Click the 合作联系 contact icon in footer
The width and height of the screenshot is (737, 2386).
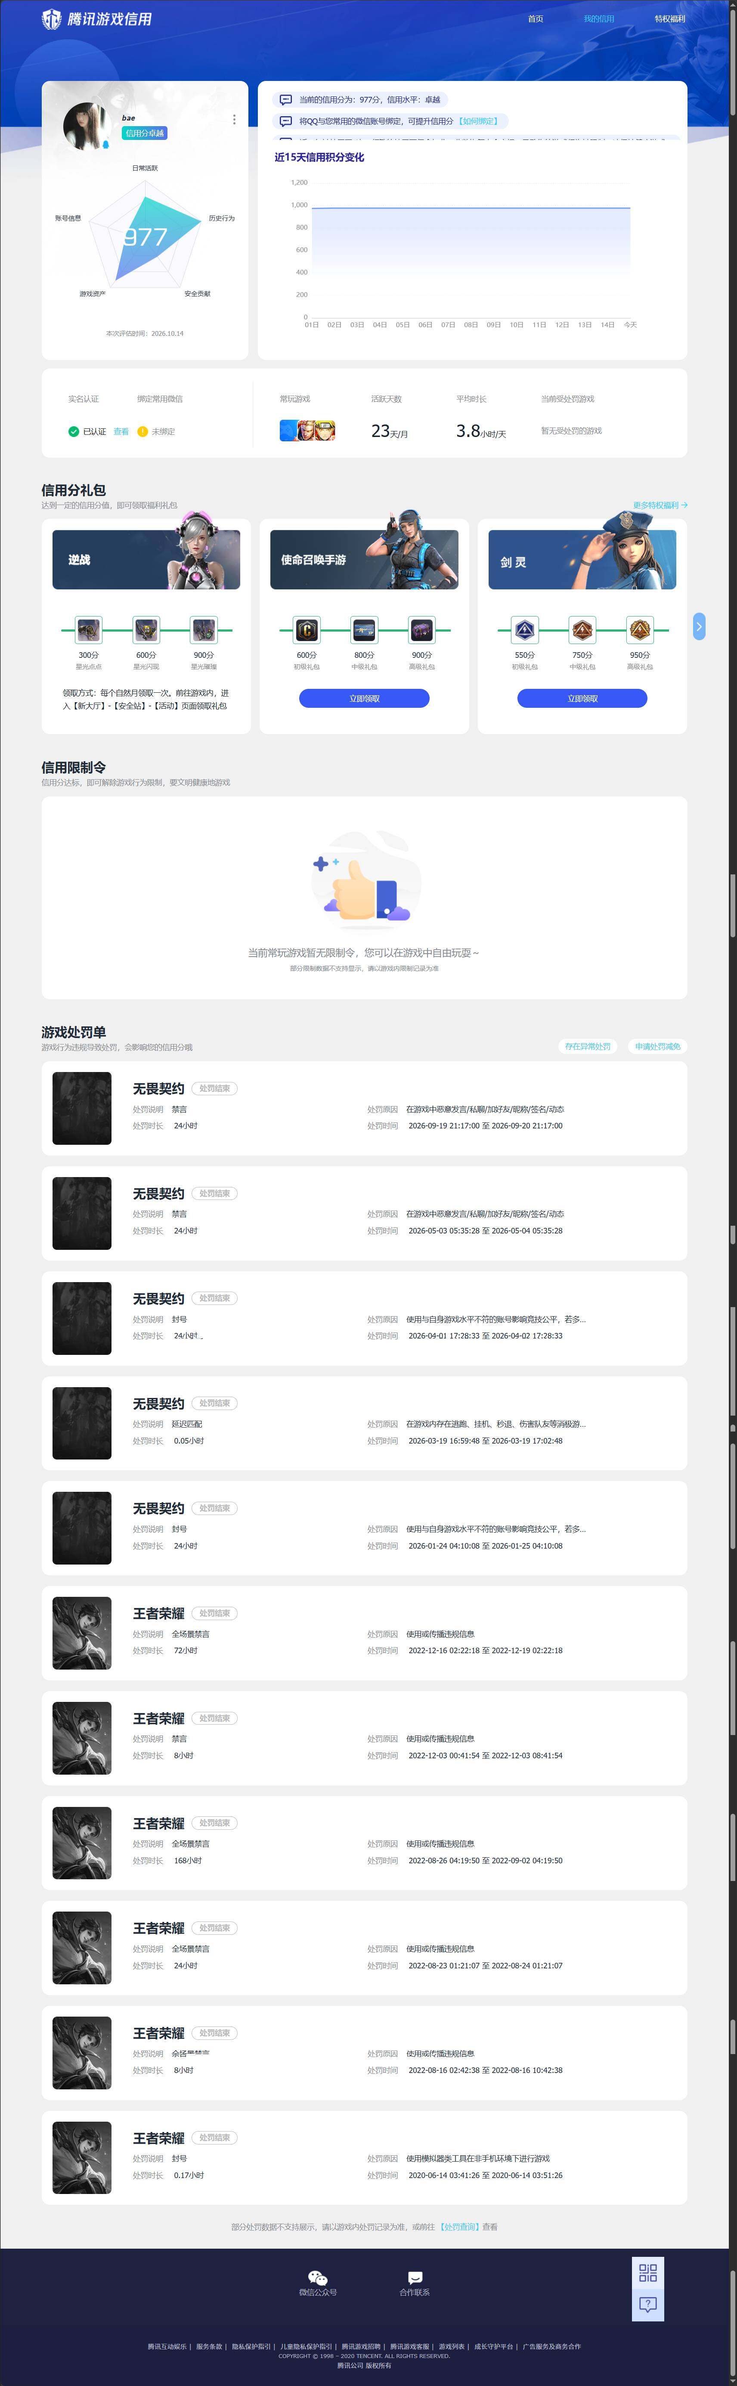coord(415,2278)
